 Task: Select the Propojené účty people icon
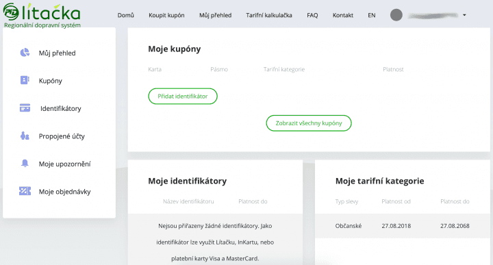coord(25,136)
